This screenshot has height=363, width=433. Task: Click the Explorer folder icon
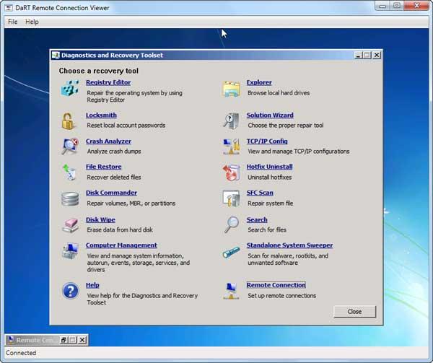click(231, 89)
